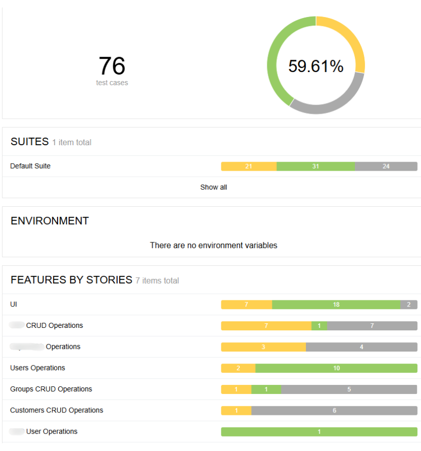
Task: Select green 18 segment in UI bar
Action: pyautogui.click(x=336, y=304)
